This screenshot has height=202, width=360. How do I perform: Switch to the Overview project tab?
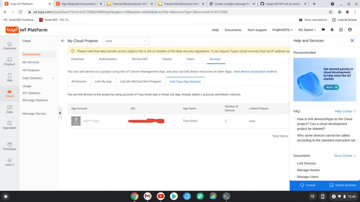78,59
